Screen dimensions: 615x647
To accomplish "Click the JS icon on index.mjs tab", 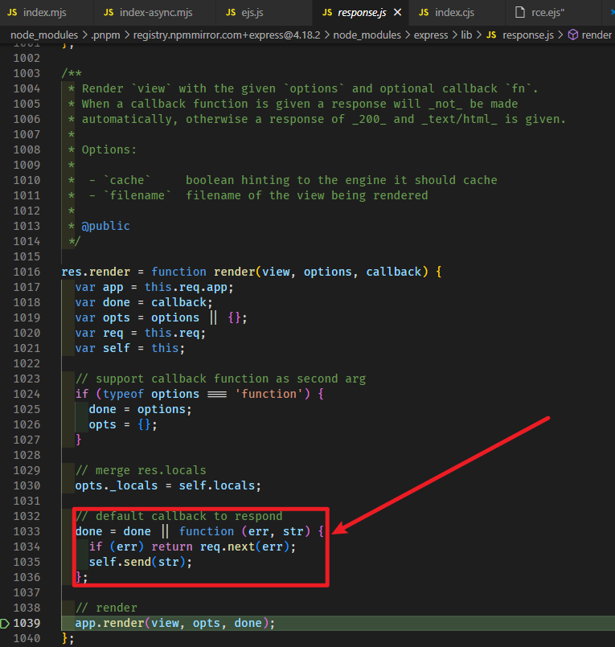I will point(12,13).
